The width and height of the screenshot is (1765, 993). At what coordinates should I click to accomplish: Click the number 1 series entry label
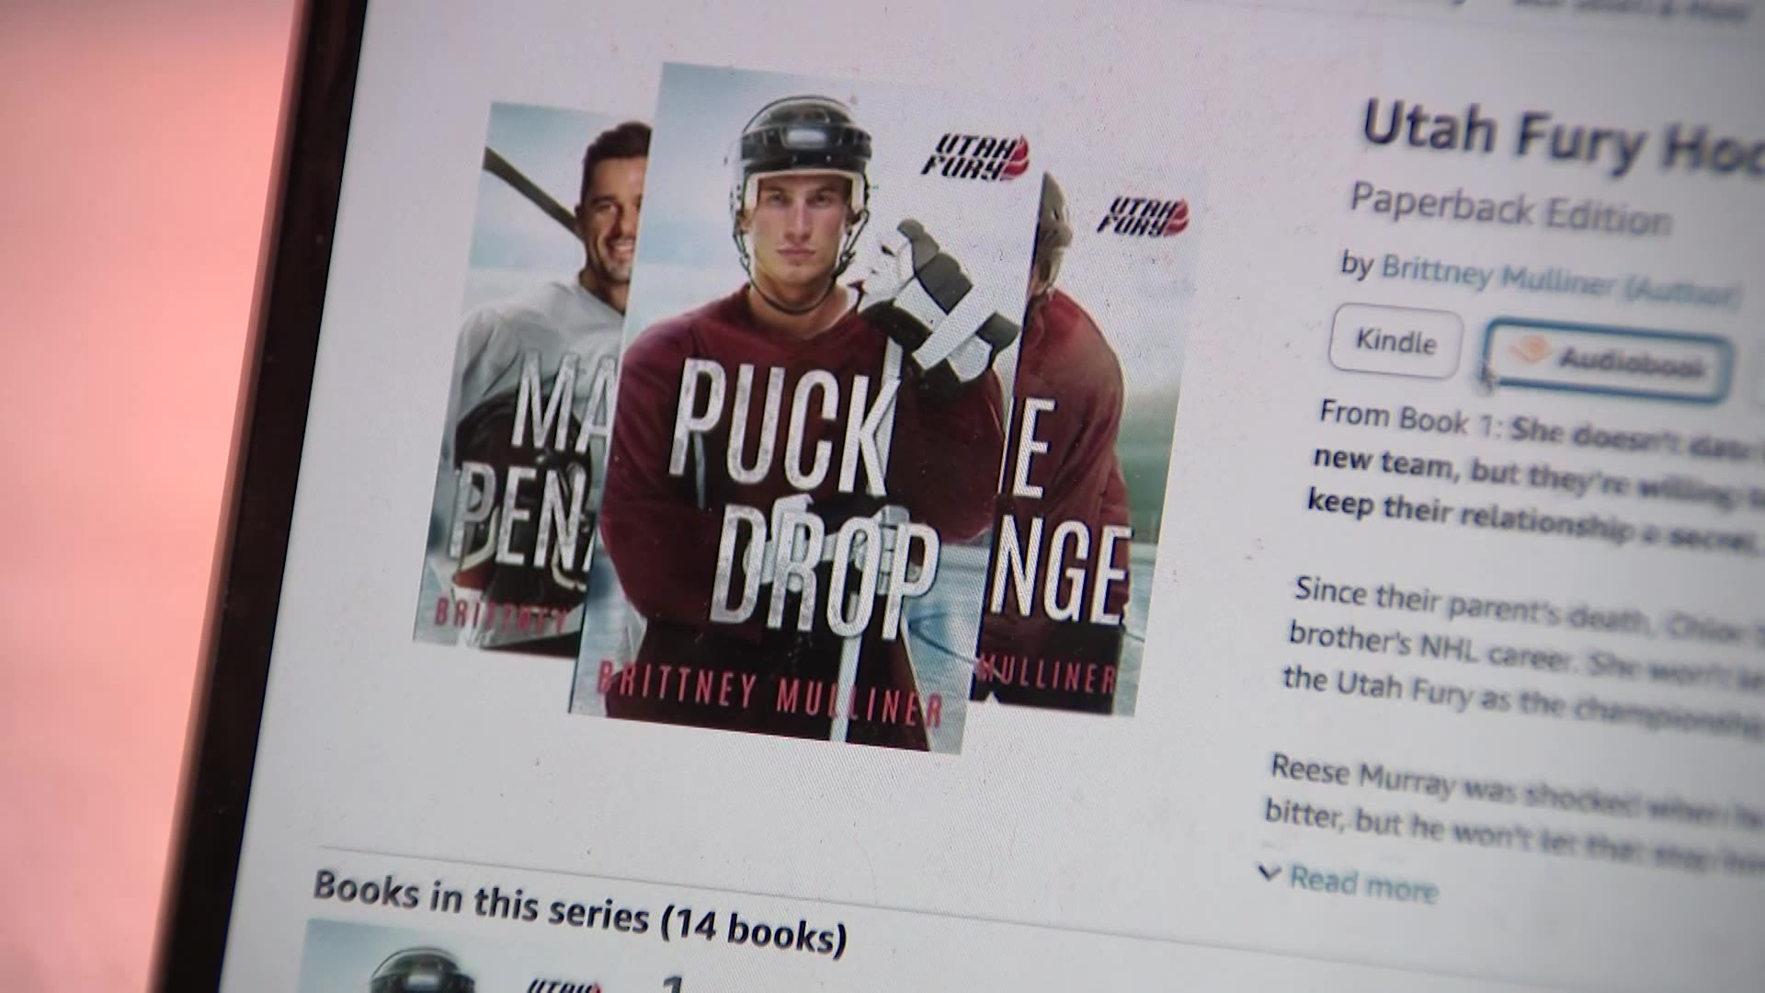coord(675,985)
